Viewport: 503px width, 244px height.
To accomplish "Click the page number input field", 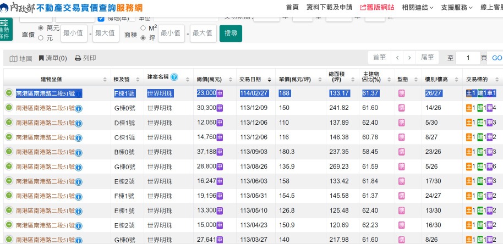I will [468, 58].
